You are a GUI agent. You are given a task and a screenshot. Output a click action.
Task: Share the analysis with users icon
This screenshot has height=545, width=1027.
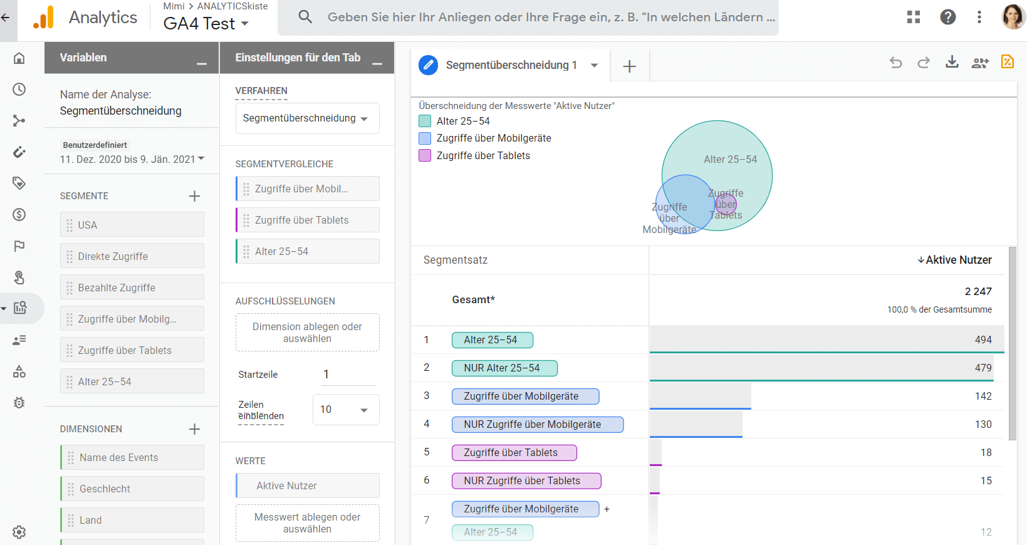coord(980,62)
